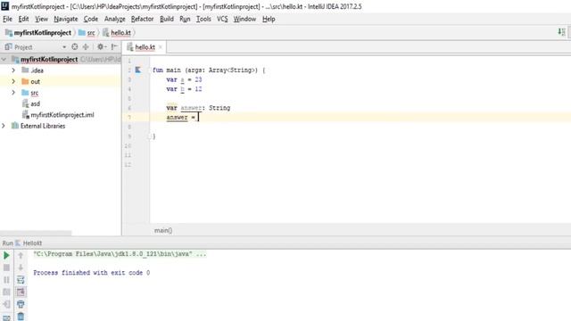Click myfirstKotlinproject breadcrumb in navigation bar

click(38, 33)
